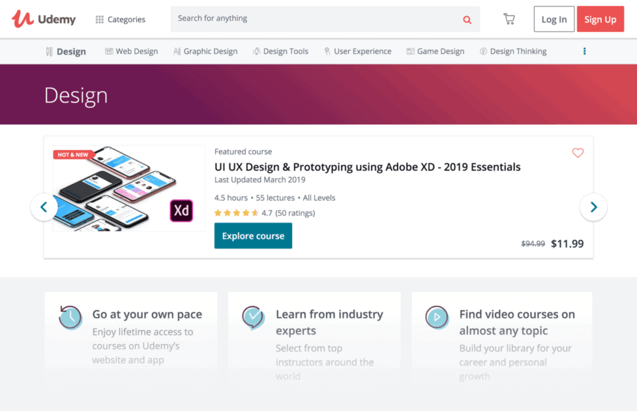The image size is (637, 411).
Task: Expand more subcategories via three-dot icon
Action: [x=584, y=51]
